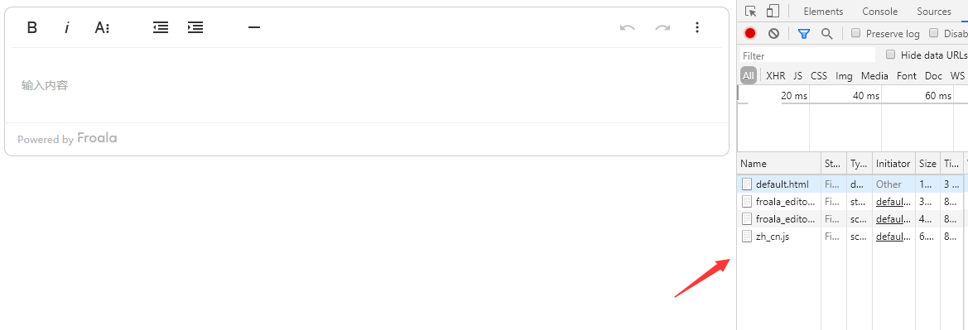
Task: Open network search with magnifier icon
Action: coord(827,33)
